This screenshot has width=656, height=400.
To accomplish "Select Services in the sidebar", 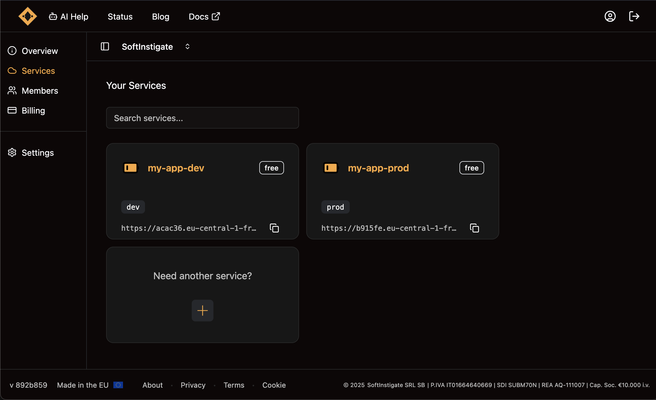I will pos(31,71).
